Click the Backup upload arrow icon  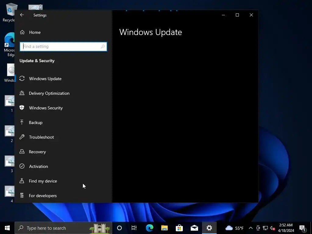(22, 122)
